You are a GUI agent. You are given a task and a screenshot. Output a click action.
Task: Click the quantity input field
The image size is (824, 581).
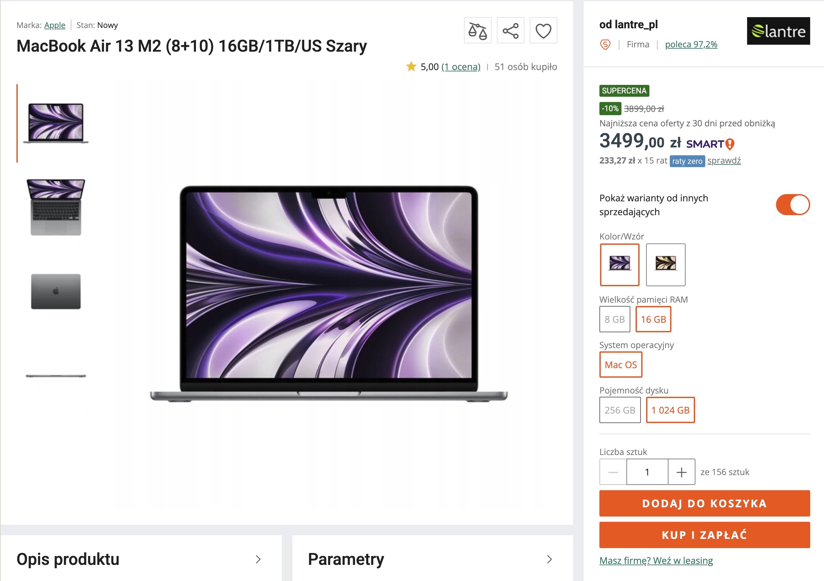coord(647,472)
